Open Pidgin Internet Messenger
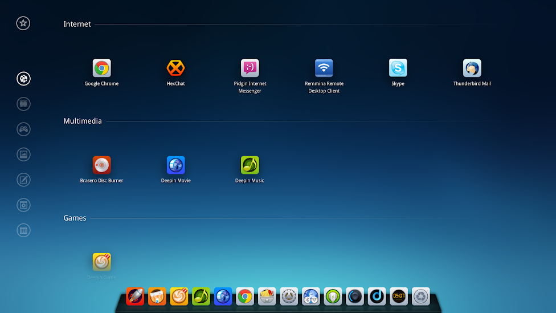This screenshot has width=556, height=313. (250, 68)
